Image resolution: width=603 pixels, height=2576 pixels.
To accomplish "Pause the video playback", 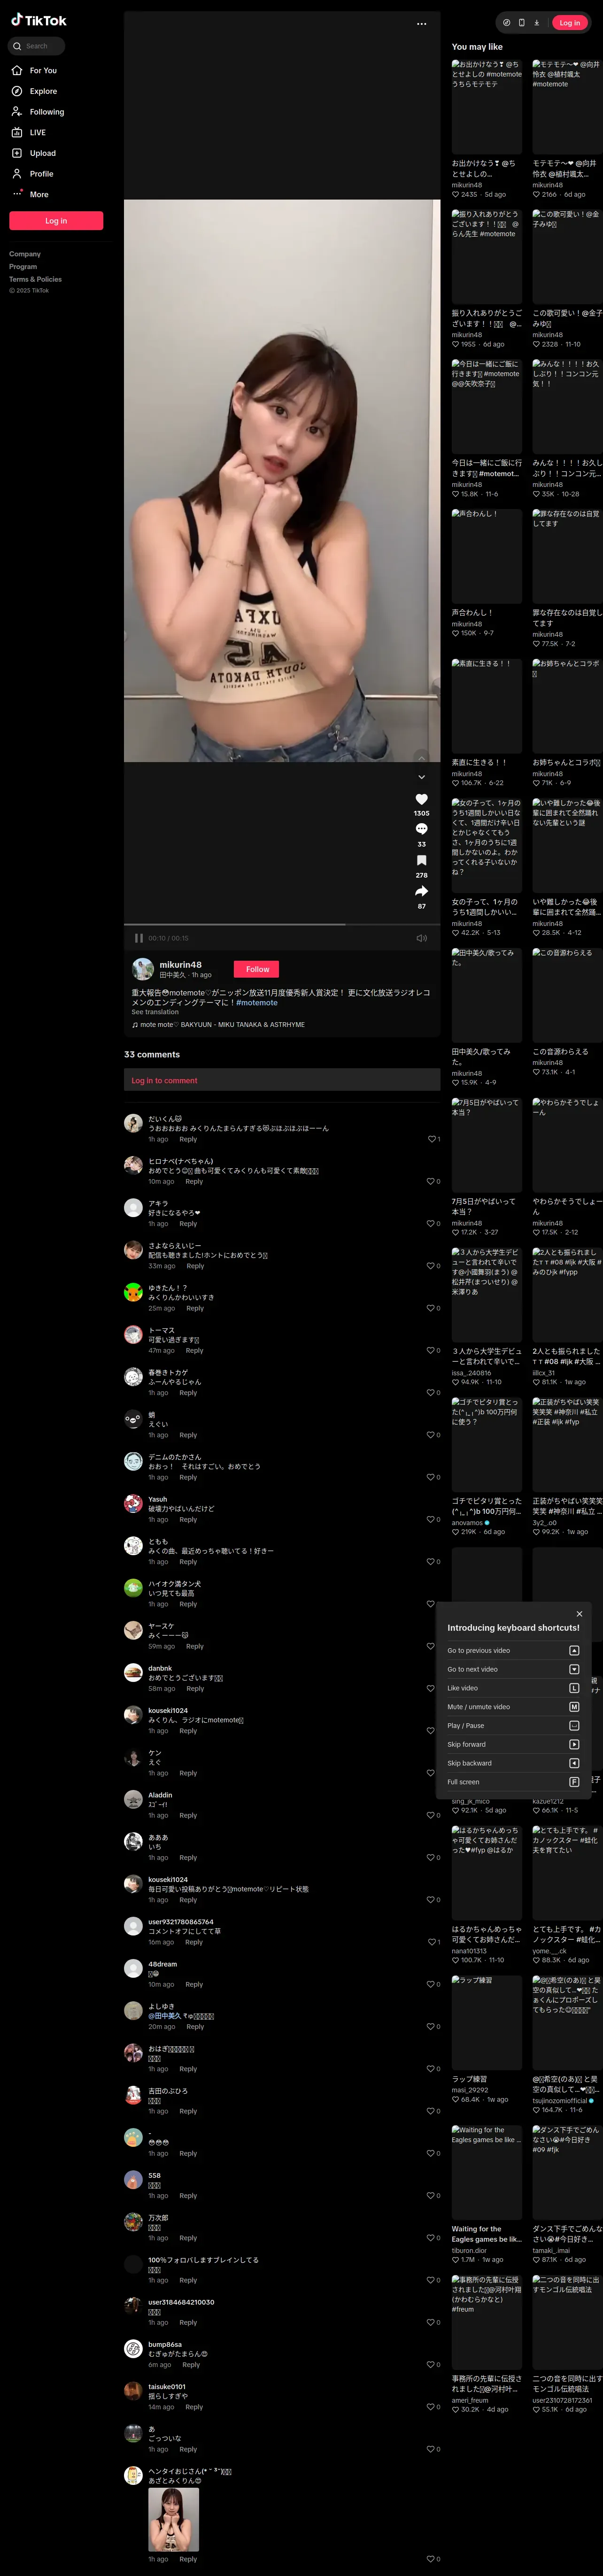I will click(139, 938).
